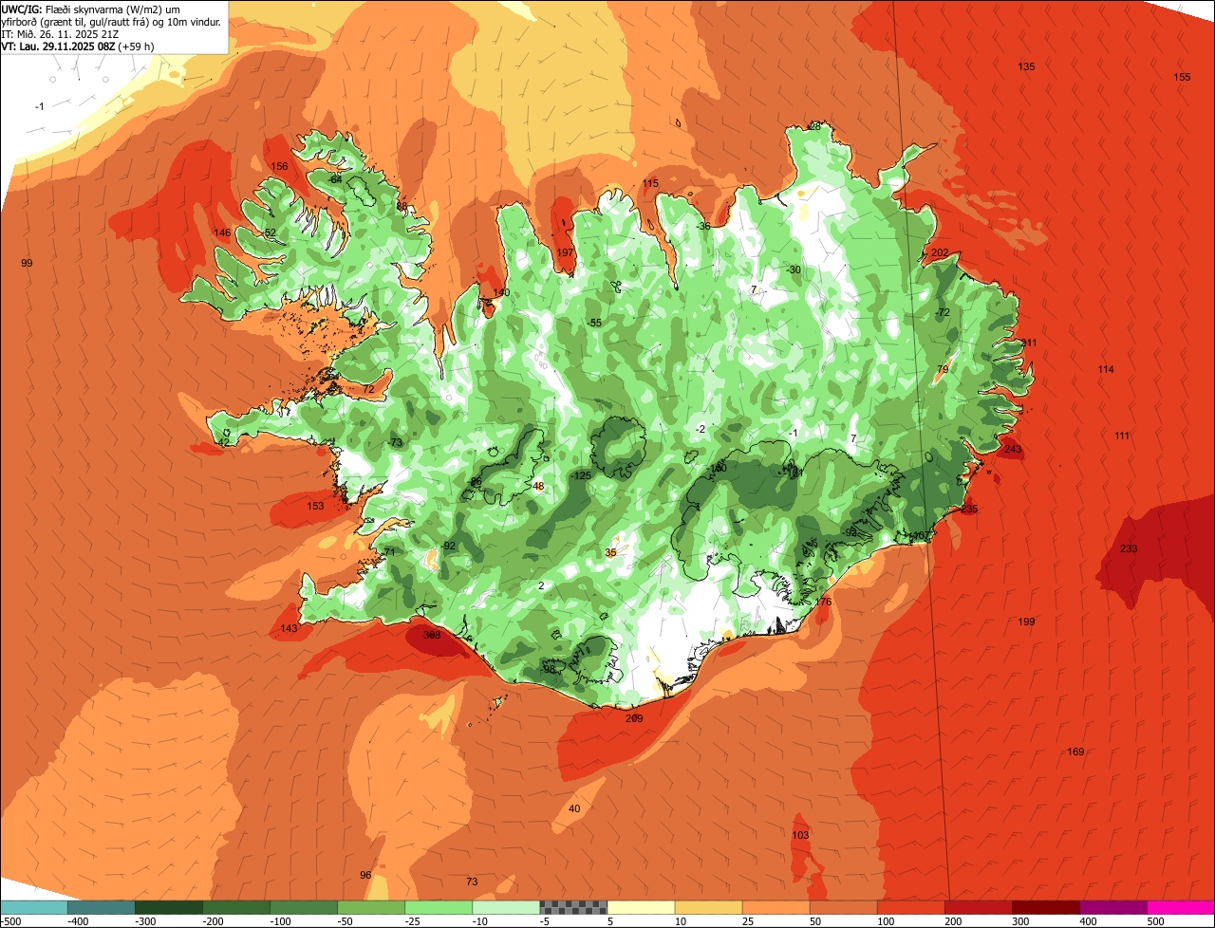Viewport: 1215px width, 928px height.
Task: Click the map value '311' on the east coast
Action: (1029, 343)
